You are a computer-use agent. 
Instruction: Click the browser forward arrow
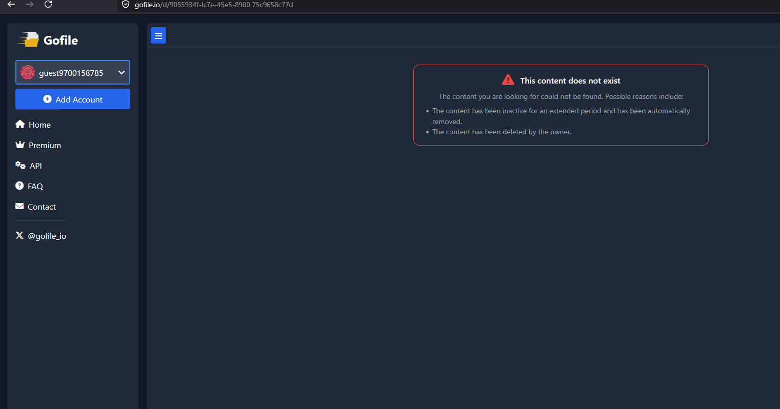coord(30,5)
